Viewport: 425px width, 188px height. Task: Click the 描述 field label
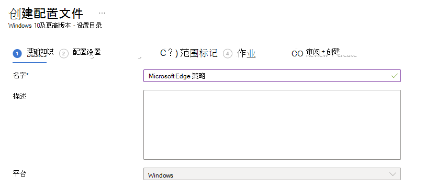(x=19, y=96)
